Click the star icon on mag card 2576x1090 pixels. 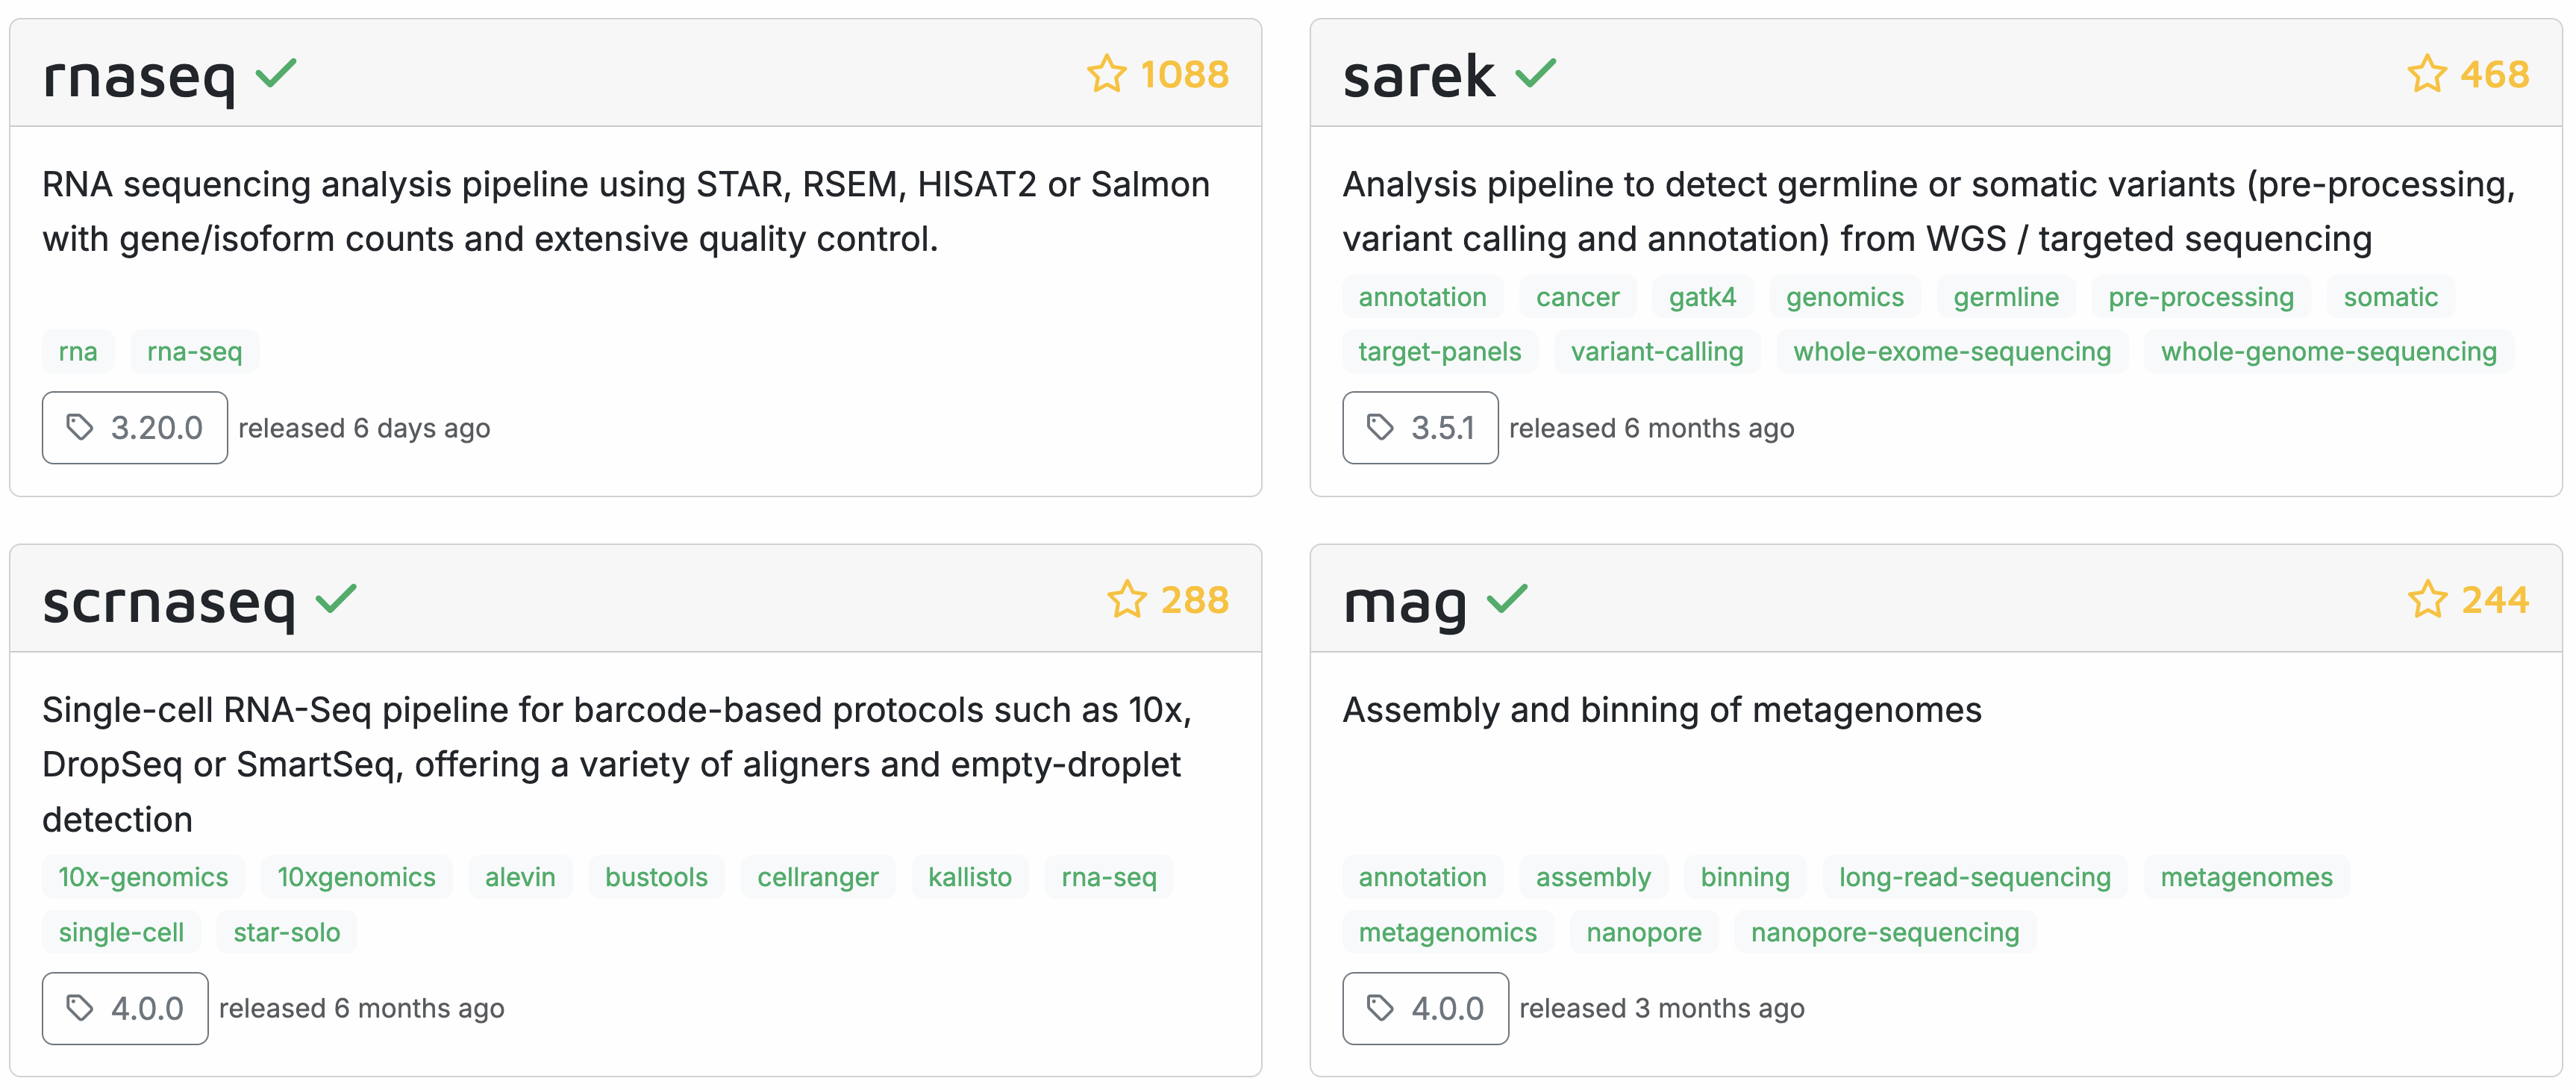2427,600
